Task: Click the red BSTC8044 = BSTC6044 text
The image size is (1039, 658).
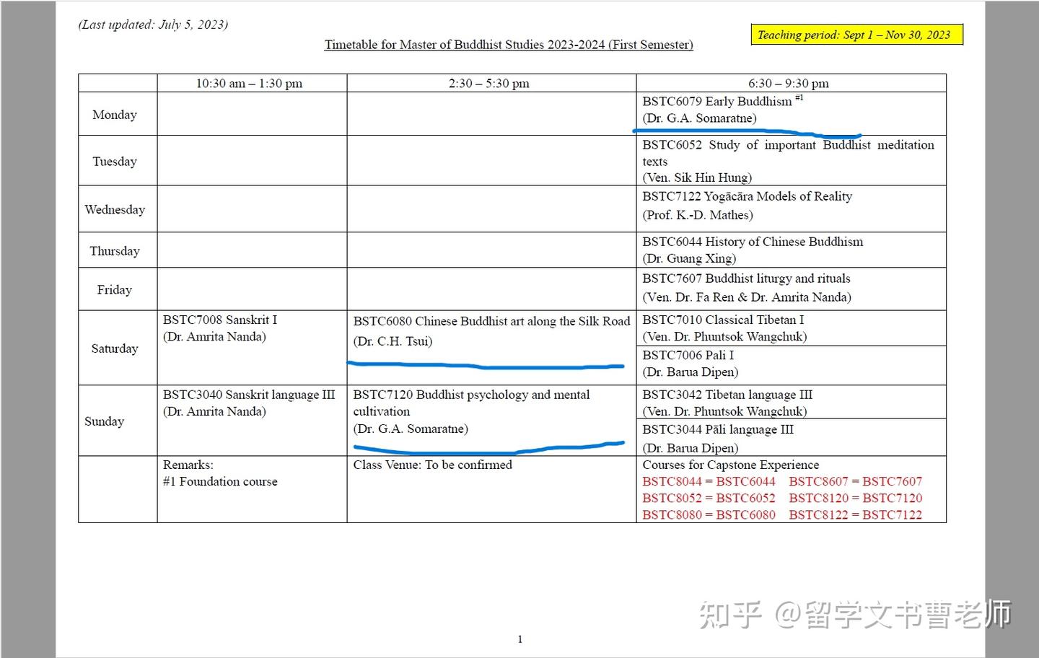Action: click(x=709, y=481)
